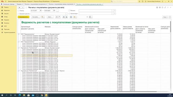Viewport: 173px width, 97px height.
Task: Open Windows taskbar search
Action: point(6,95)
